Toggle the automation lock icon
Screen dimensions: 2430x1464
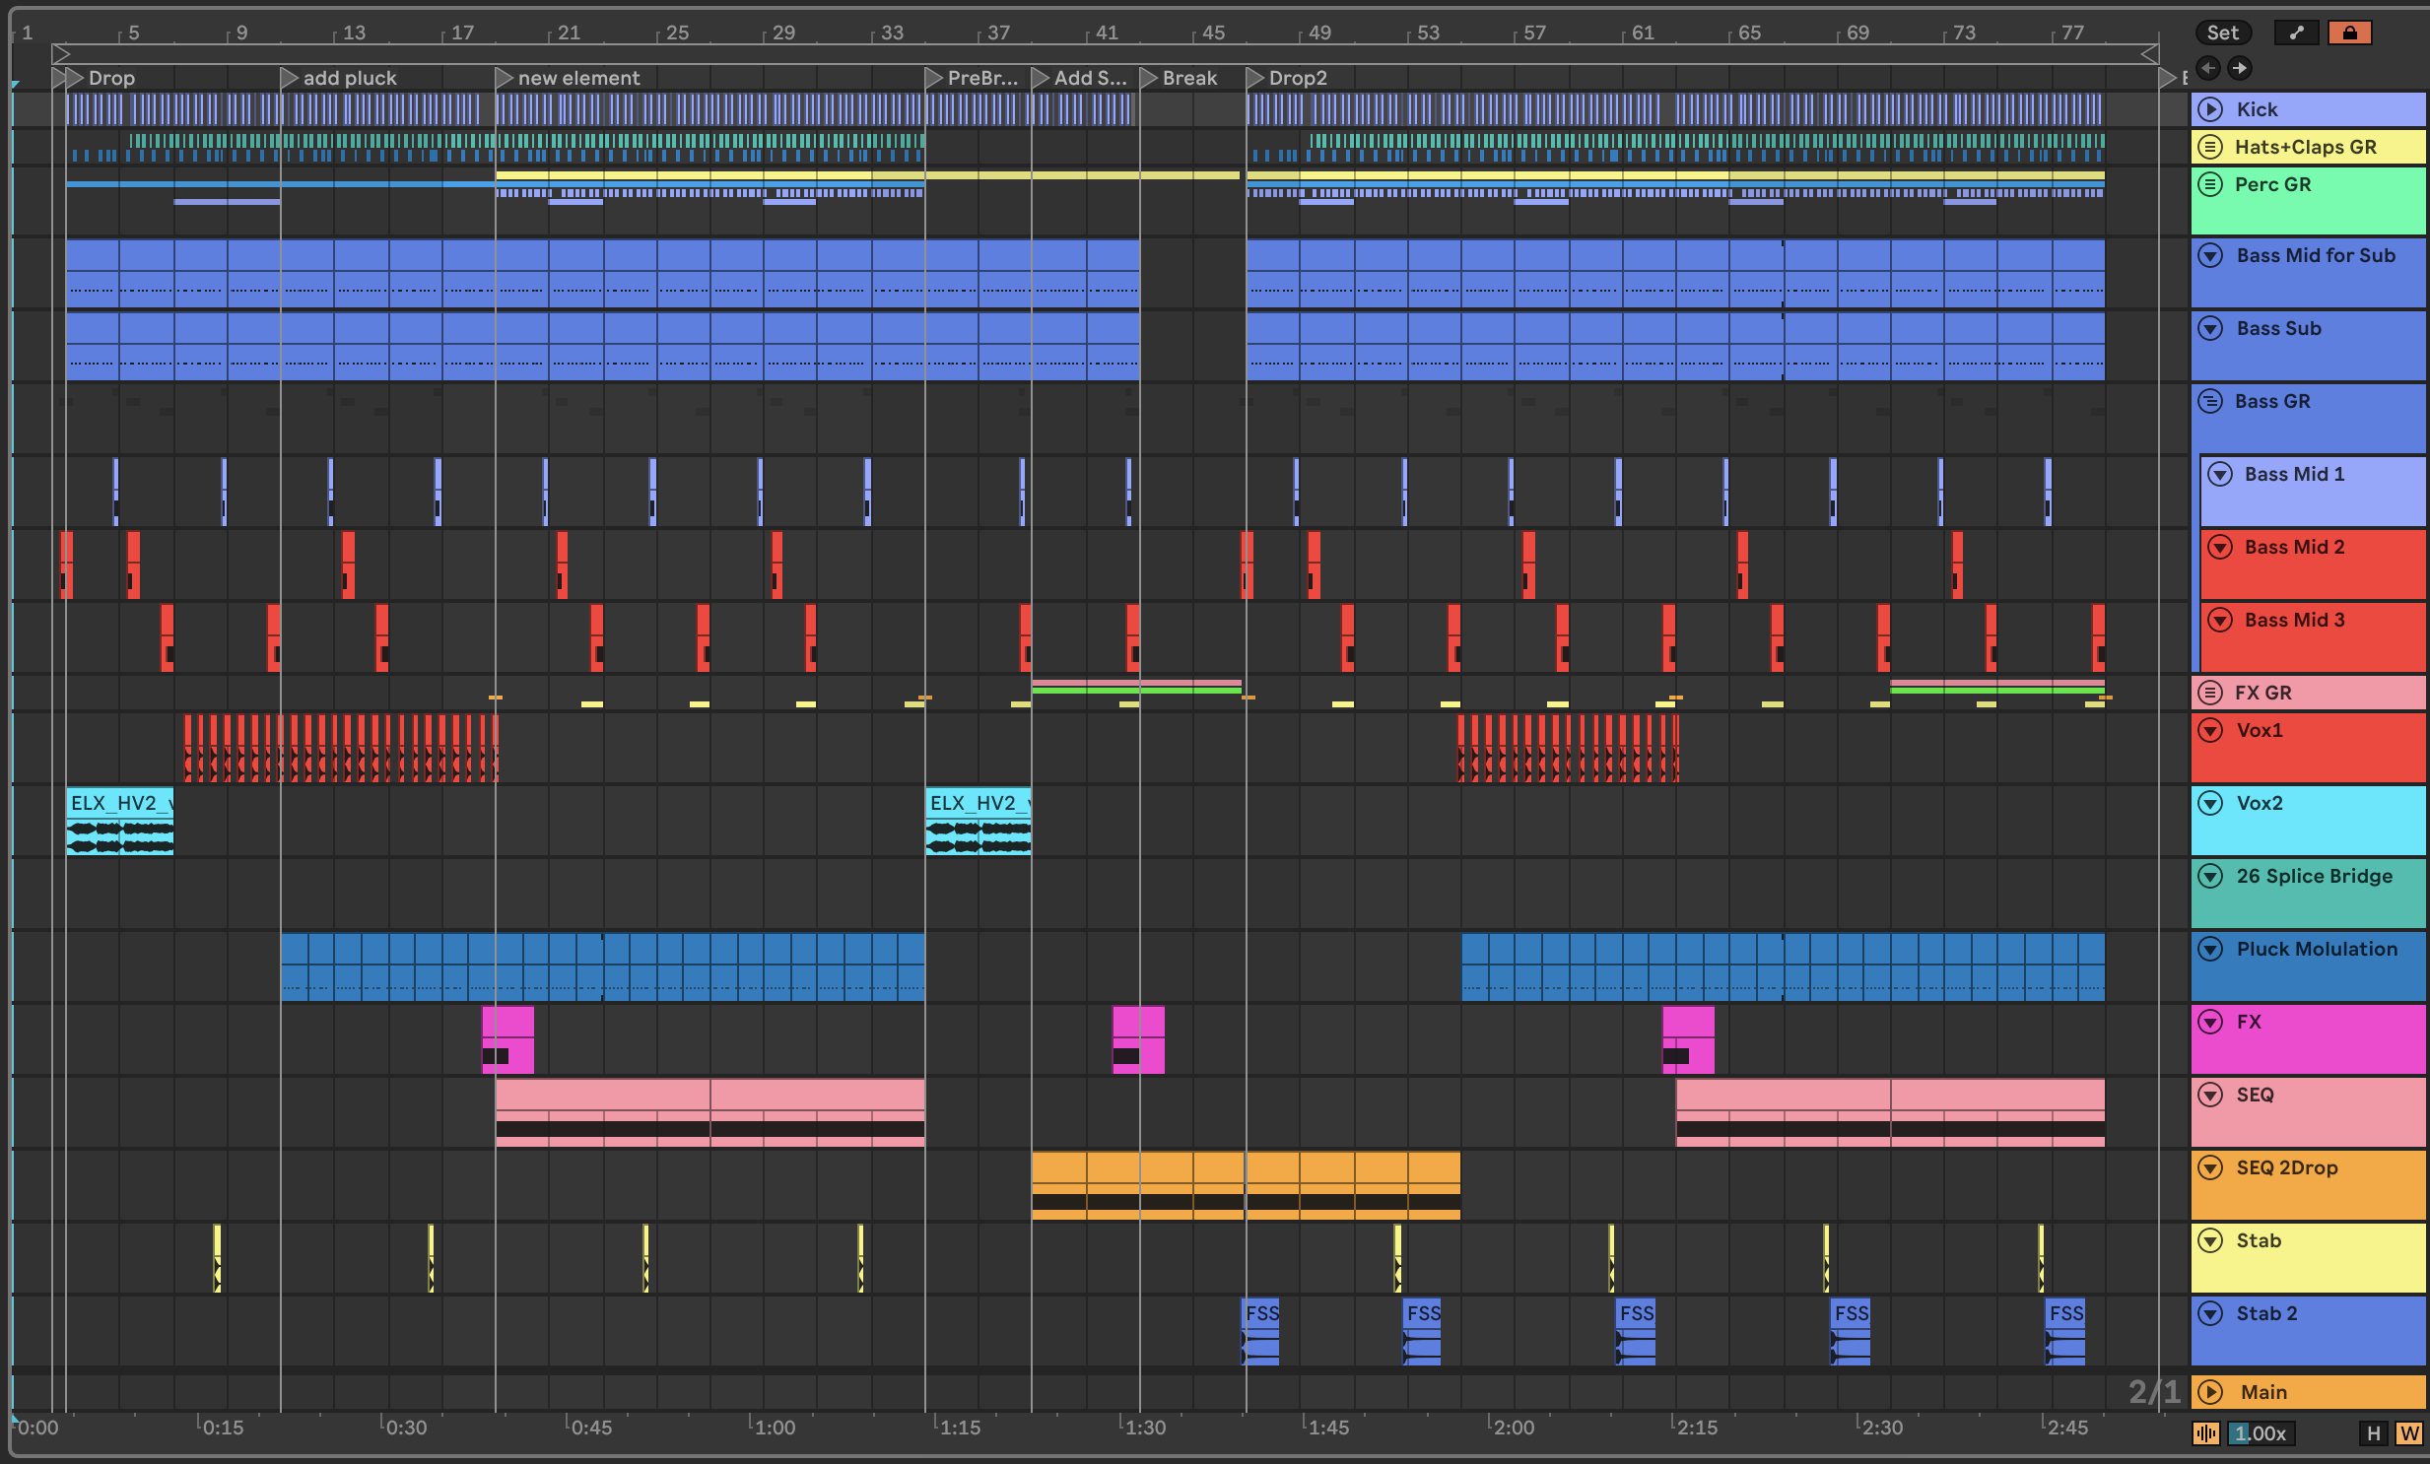(2349, 33)
